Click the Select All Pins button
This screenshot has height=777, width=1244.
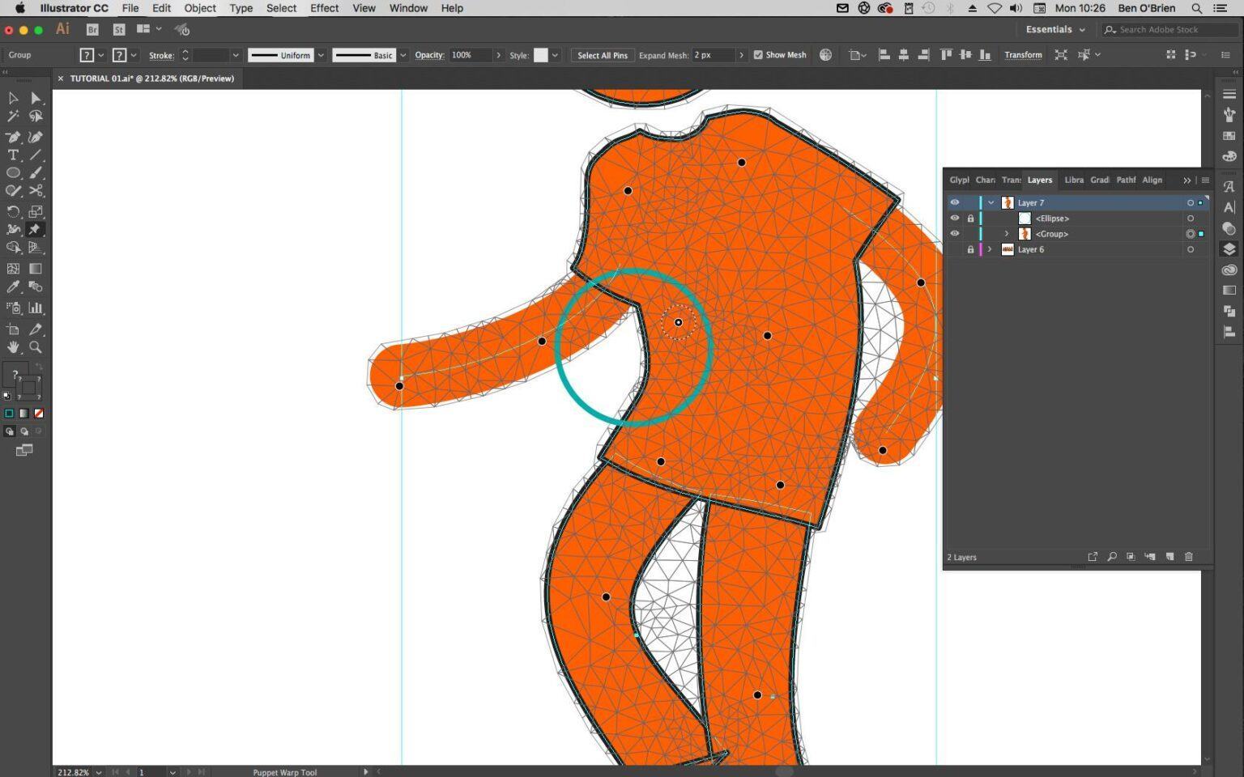coord(603,55)
